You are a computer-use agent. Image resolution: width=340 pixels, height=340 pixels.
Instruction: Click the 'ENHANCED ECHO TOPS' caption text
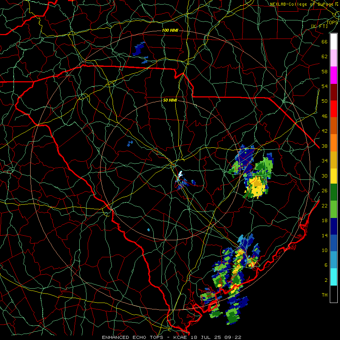coord(132,337)
